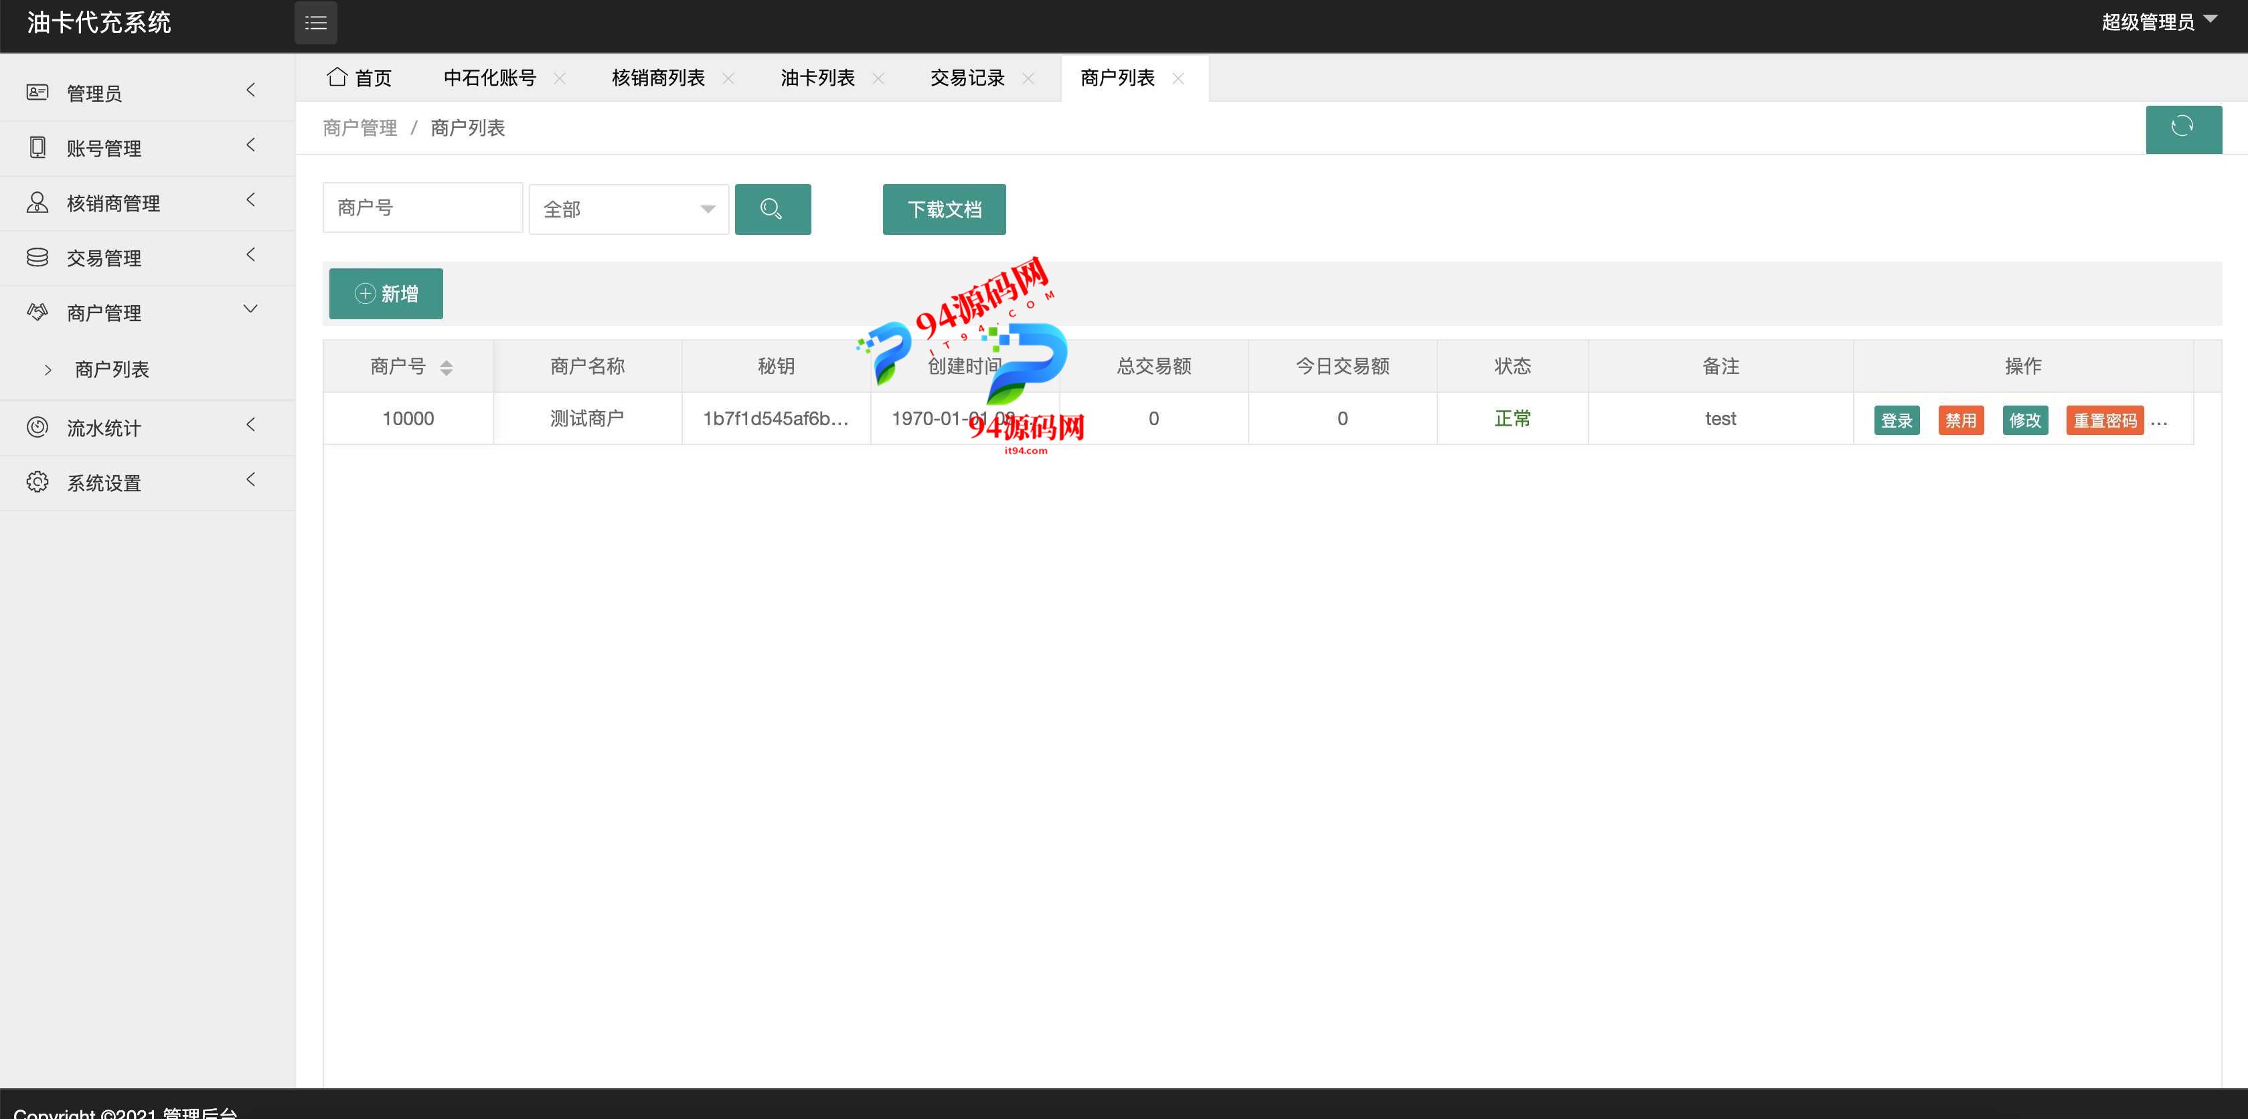The image size is (2248, 1119).
Task: Switch to the 交易记录 tab
Action: pyautogui.click(x=968, y=78)
